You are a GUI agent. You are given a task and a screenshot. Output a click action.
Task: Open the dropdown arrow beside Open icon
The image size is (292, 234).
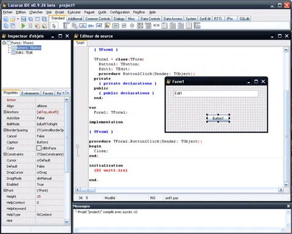(18, 19)
